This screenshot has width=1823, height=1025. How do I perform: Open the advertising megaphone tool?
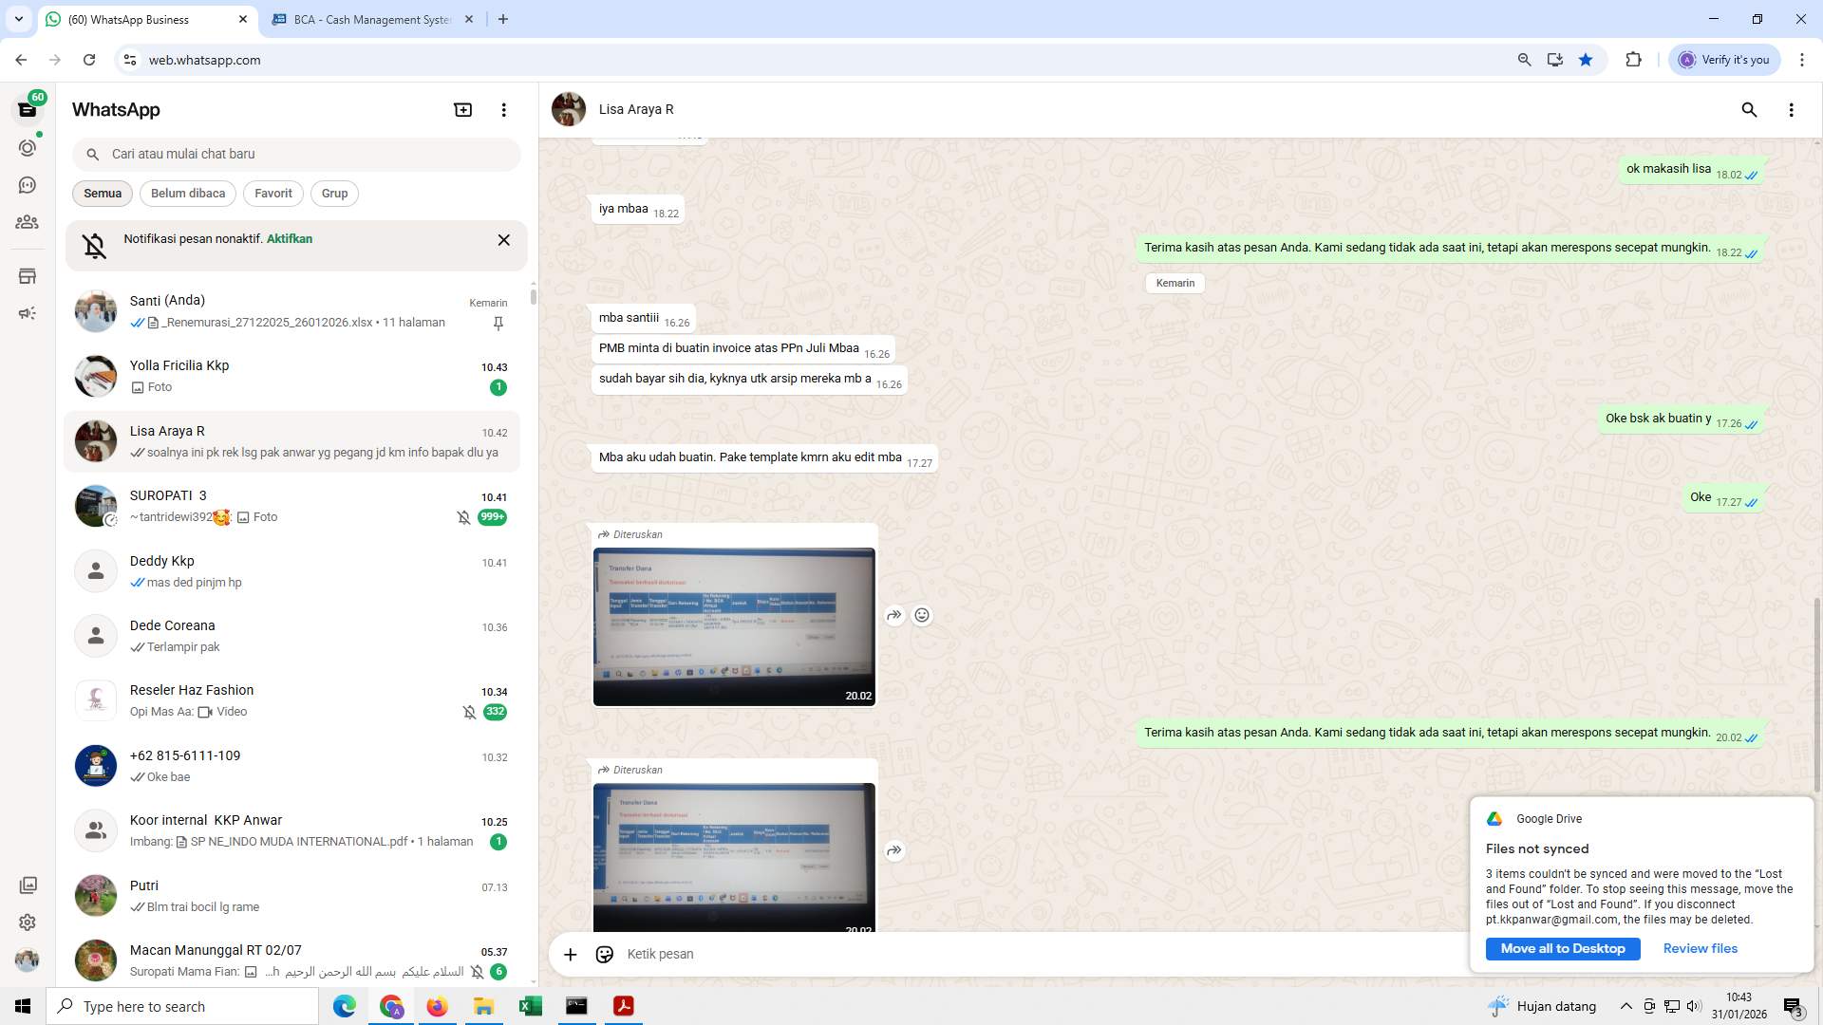point(28,312)
